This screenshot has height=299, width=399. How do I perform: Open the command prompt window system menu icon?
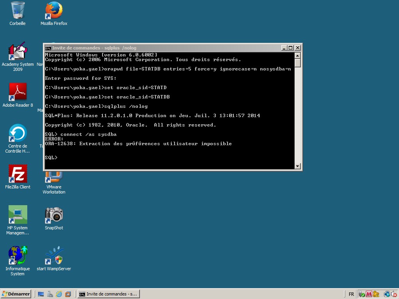48,48
